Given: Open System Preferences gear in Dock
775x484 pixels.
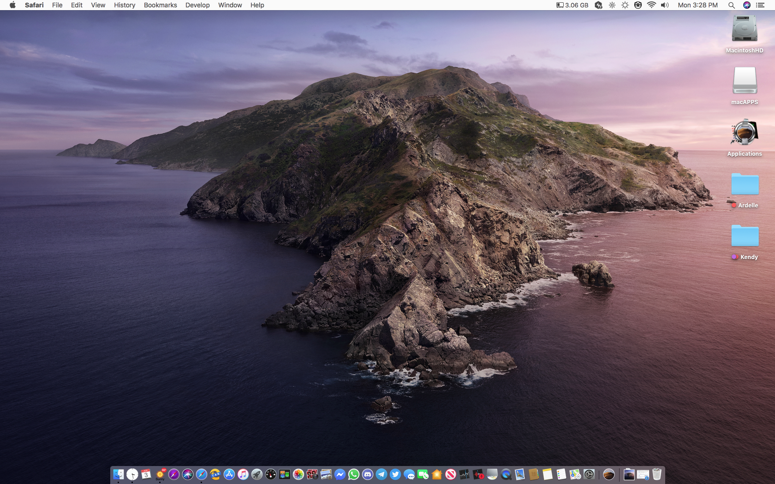Looking at the screenshot, I should (x=589, y=474).
